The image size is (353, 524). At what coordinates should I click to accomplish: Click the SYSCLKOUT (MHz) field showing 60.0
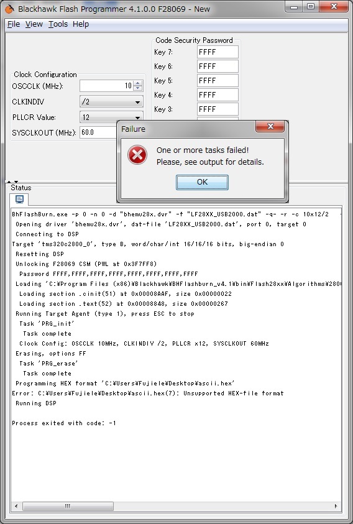coord(98,132)
